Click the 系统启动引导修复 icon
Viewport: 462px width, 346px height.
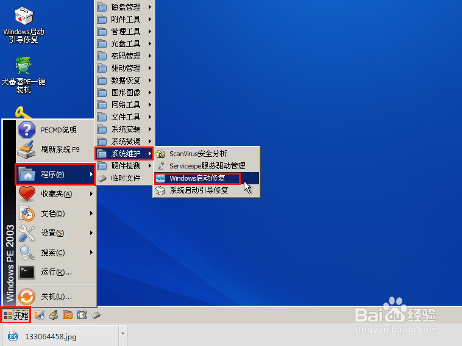click(160, 190)
